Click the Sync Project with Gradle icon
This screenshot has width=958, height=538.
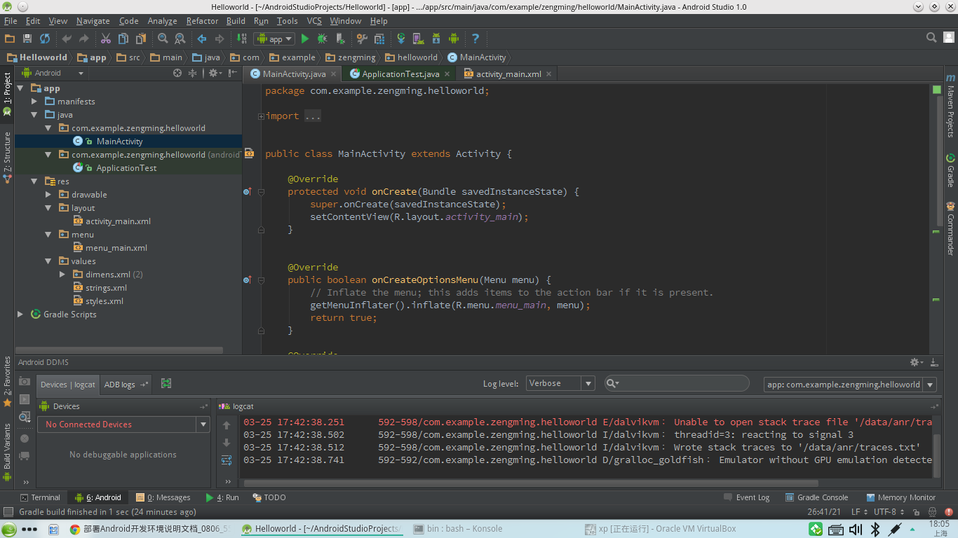click(x=401, y=39)
